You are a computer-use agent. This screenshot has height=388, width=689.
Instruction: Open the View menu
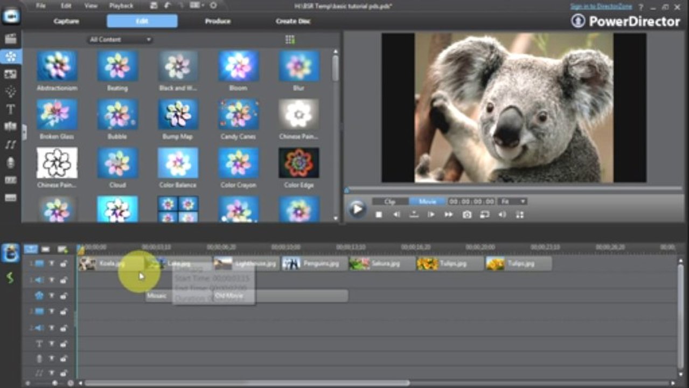coord(91,5)
